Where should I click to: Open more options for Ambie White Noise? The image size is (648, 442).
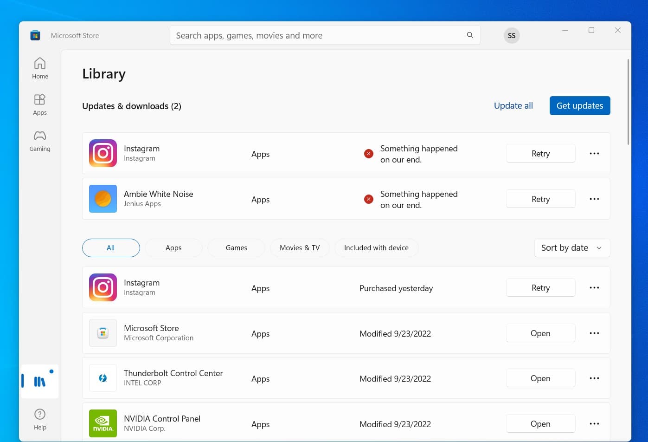tap(594, 199)
